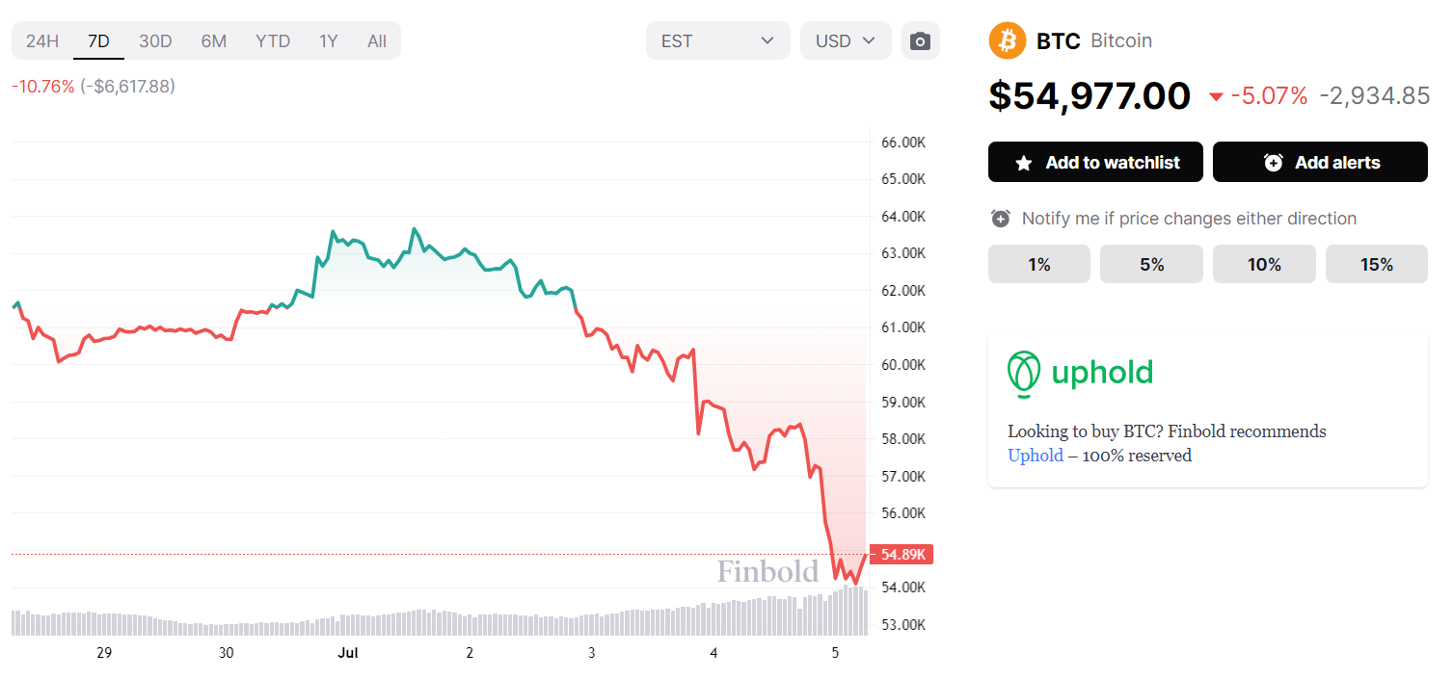This screenshot has width=1453, height=679.
Task: Click the green Uphold logo
Action: pyautogui.click(x=1081, y=374)
